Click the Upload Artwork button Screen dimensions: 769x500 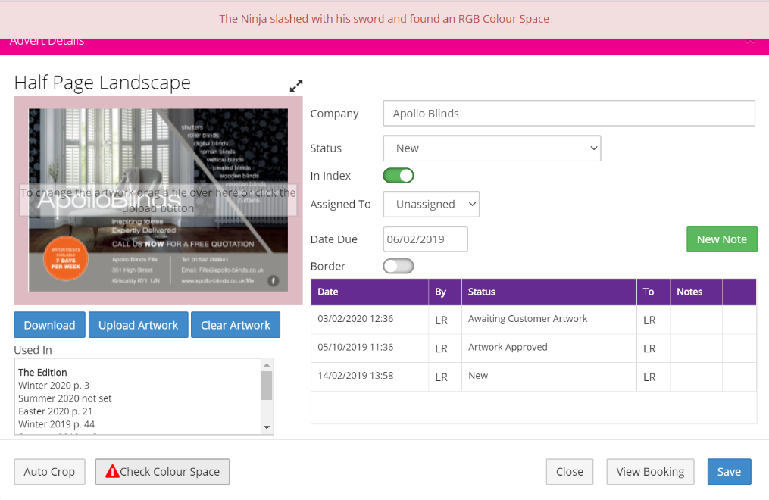click(139, 325)
